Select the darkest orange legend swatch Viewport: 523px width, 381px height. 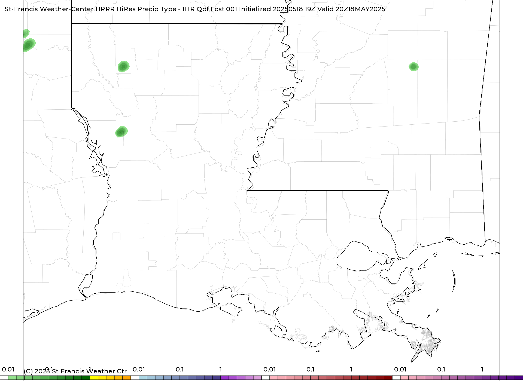point(127,378)
